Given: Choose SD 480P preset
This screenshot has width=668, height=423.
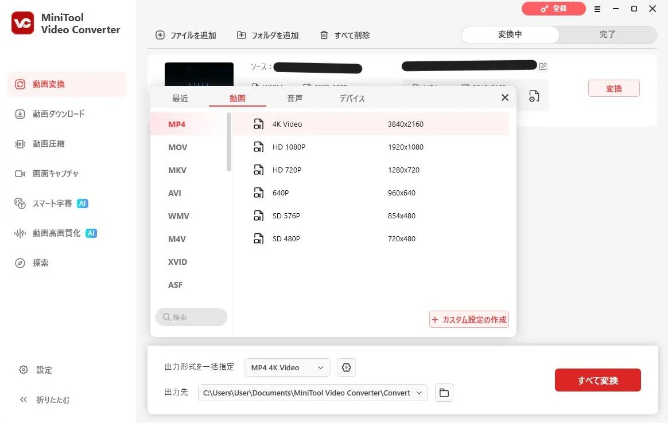Looking at the screenshot, I should (371, 239).
